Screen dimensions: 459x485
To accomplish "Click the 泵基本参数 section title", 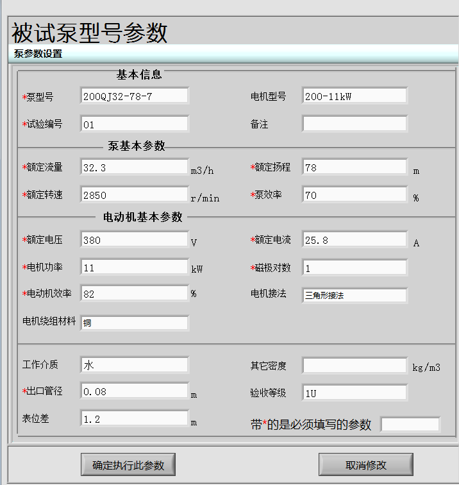I will (137, 146).
